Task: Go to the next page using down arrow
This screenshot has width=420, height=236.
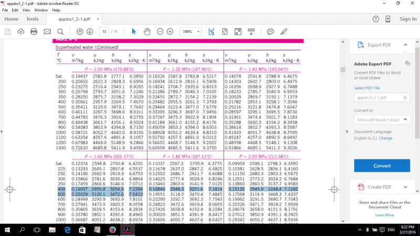Action: [x=90, y=32]
